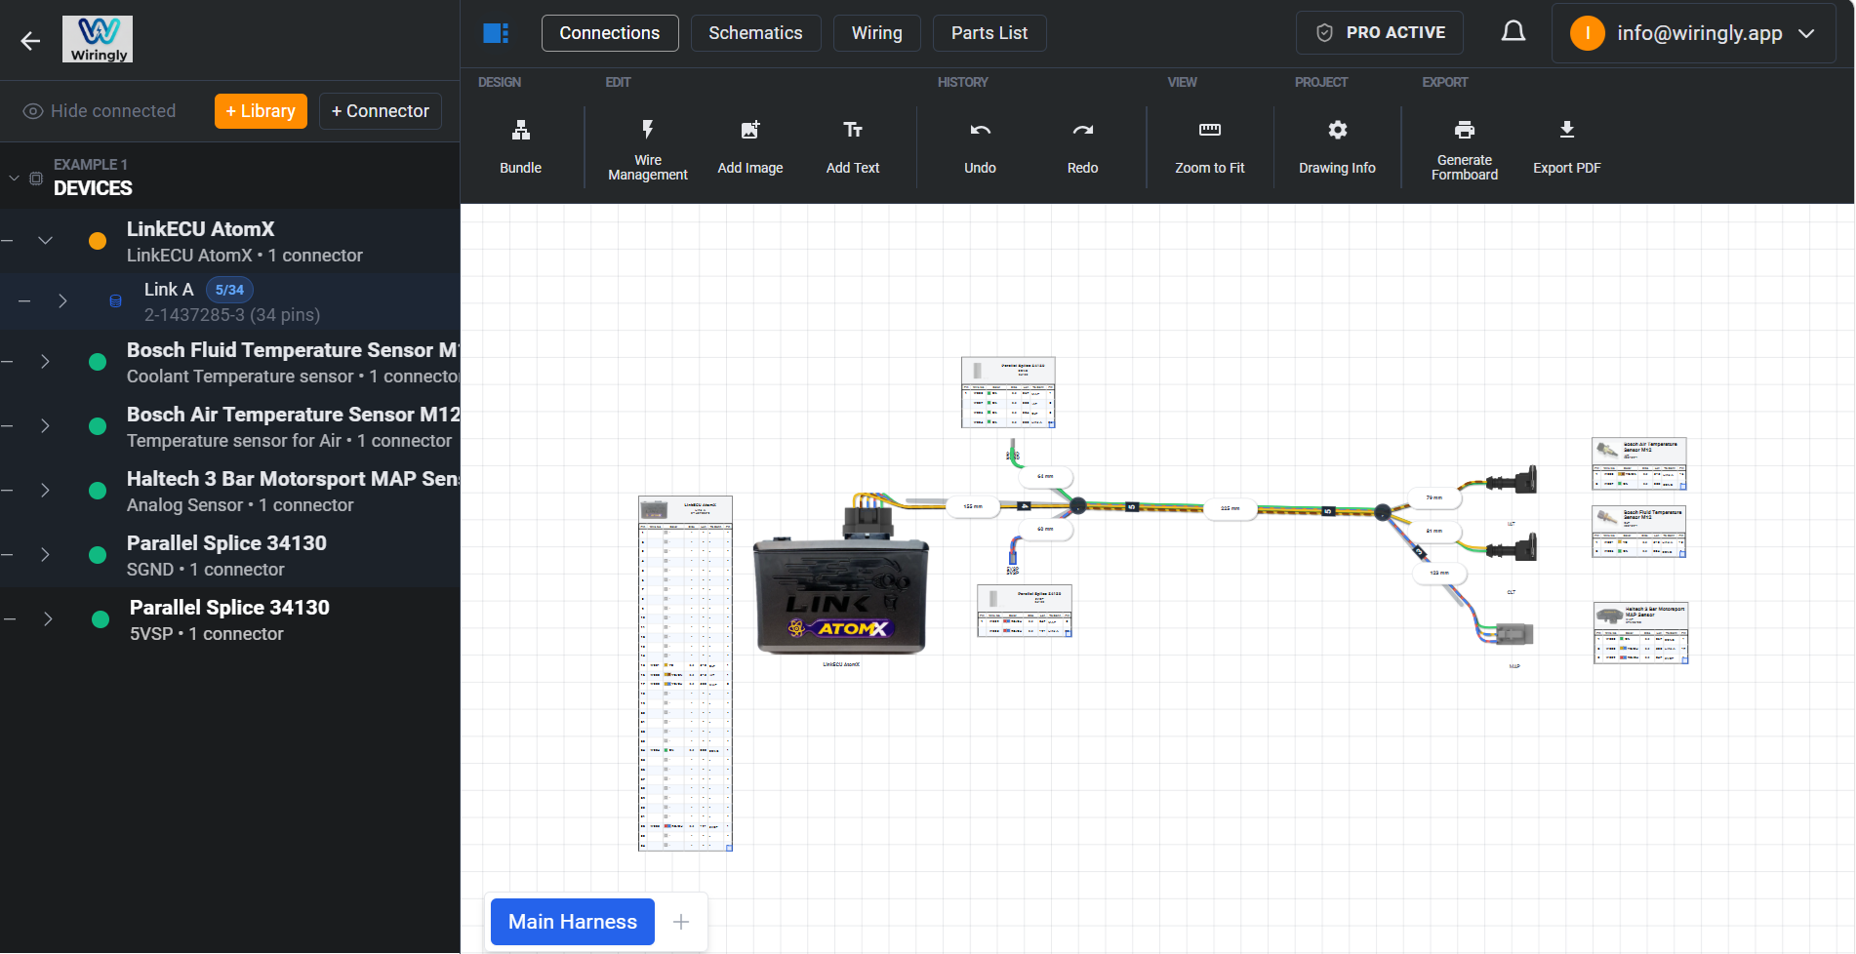Export the drawing as PDF

tap(1567, 146)
